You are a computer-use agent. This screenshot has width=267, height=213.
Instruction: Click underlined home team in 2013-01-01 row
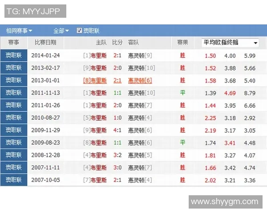[x=98, y=81]
